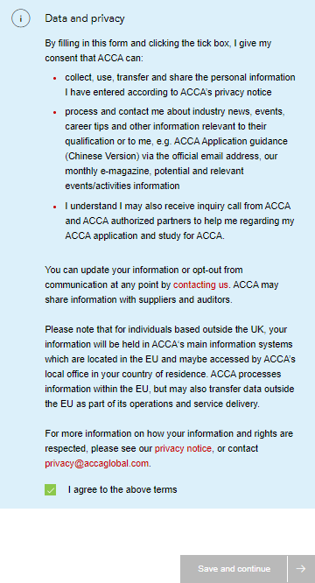Click the 'For more information on how' paragraph
315x583 pixels.
click(x=169, y=448)
